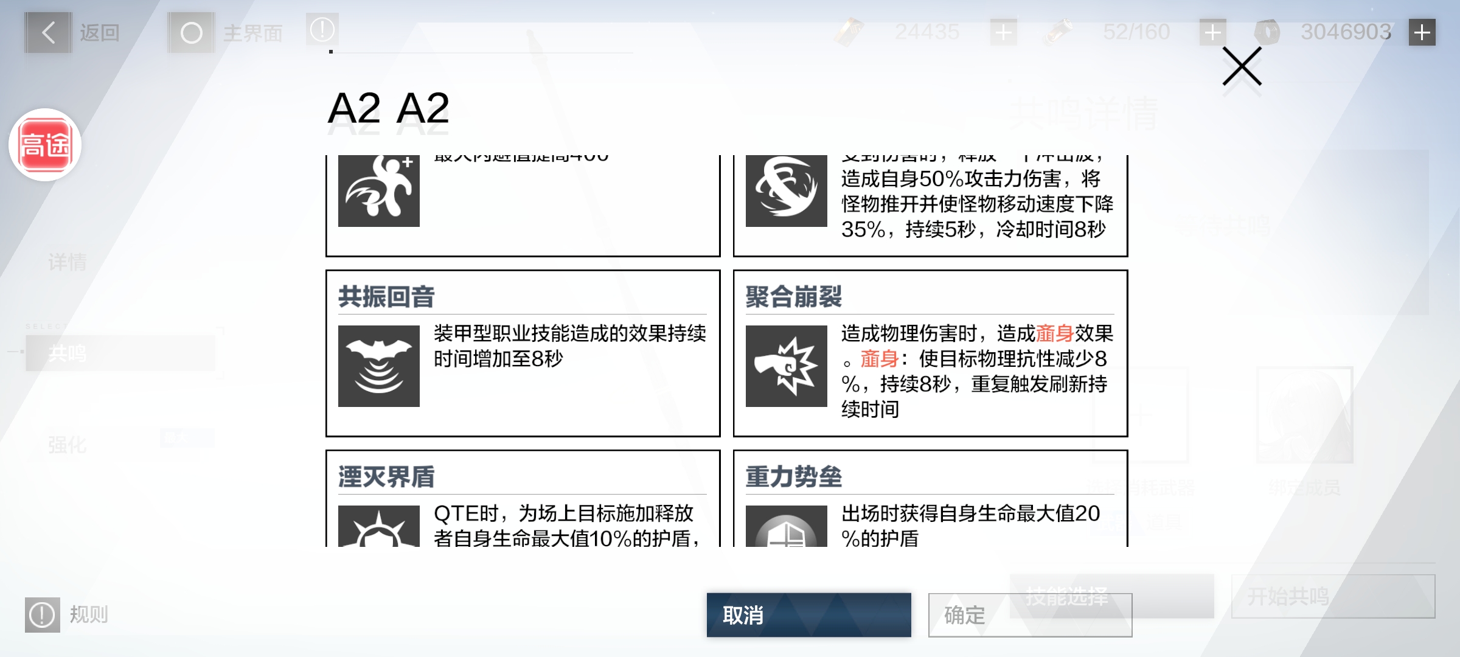Tap the QTE时 shield description text
This screenshot has height=657, width=1460.
[568, 525]
